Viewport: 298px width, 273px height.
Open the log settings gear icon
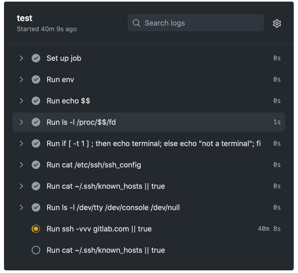[277, 23]
